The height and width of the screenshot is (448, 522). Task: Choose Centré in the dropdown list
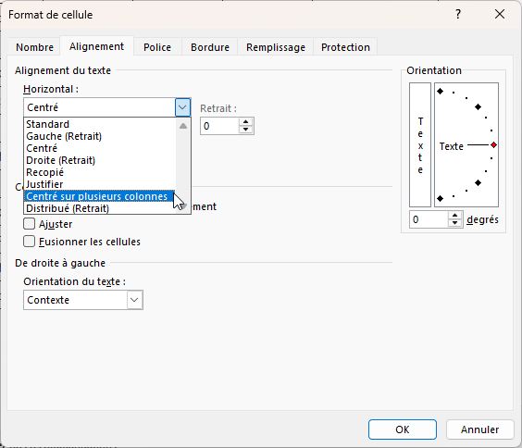coord(99,148)
